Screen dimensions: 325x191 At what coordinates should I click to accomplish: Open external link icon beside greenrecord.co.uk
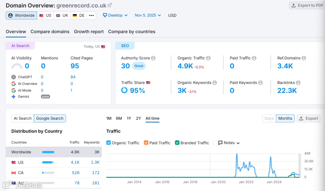click(110, 5)
